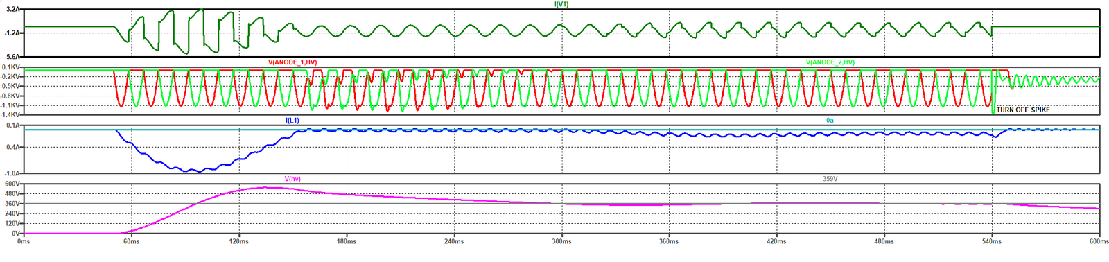Click the -1.4KV vertical axis value

[10, 114]
